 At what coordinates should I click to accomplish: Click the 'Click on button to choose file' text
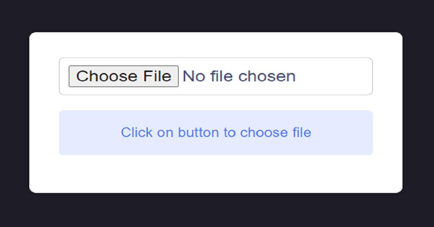216,132
